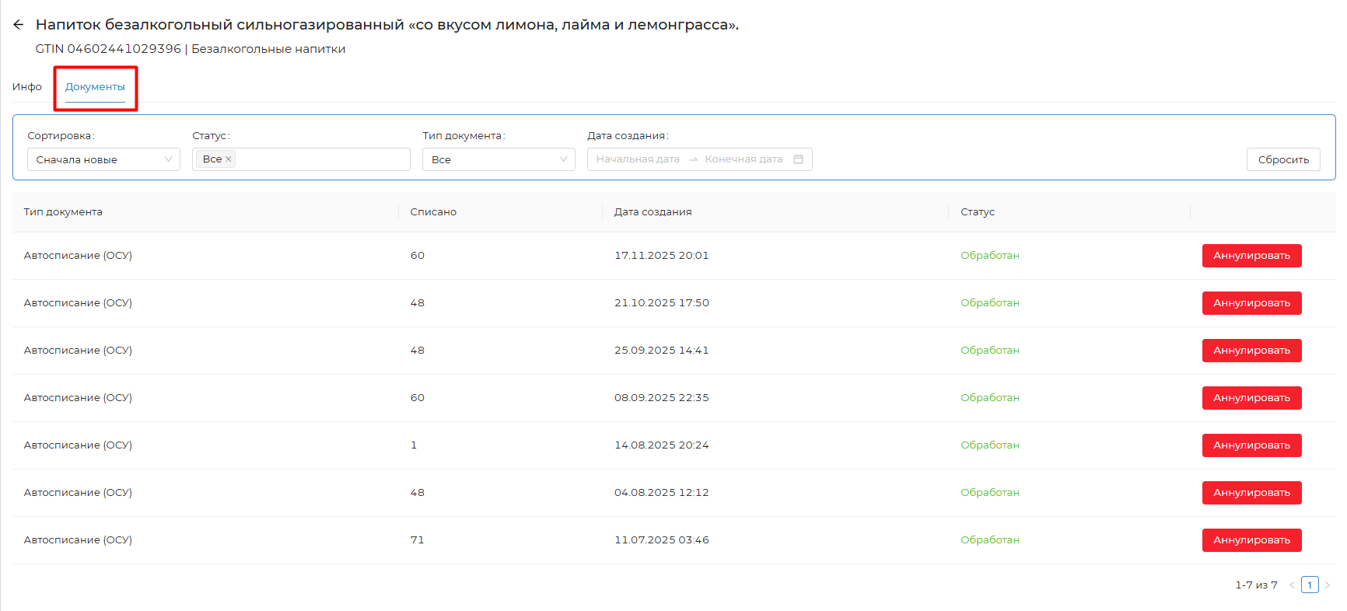Annul the document from 17.11.2025 20:01
This screenshot has width=1347, height=611.
(1251, 256)
